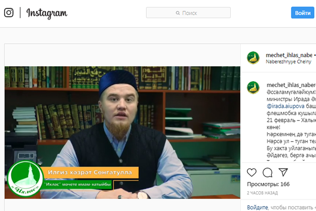Open mechet_ihlas_nabe profile avatar in header
Viewport: 316px width, 211px height.
[x=253, y=58]
